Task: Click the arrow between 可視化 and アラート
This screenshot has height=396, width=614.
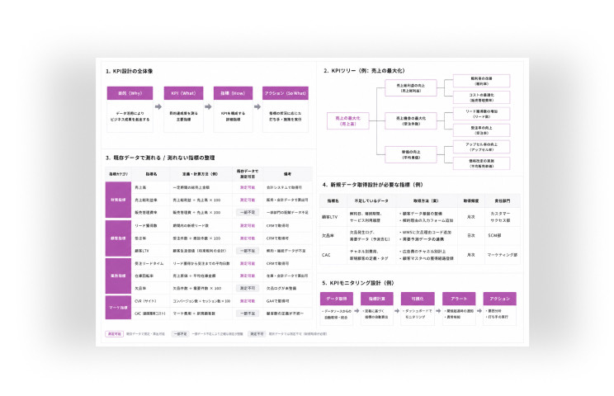Action: (x=438, y=311)
